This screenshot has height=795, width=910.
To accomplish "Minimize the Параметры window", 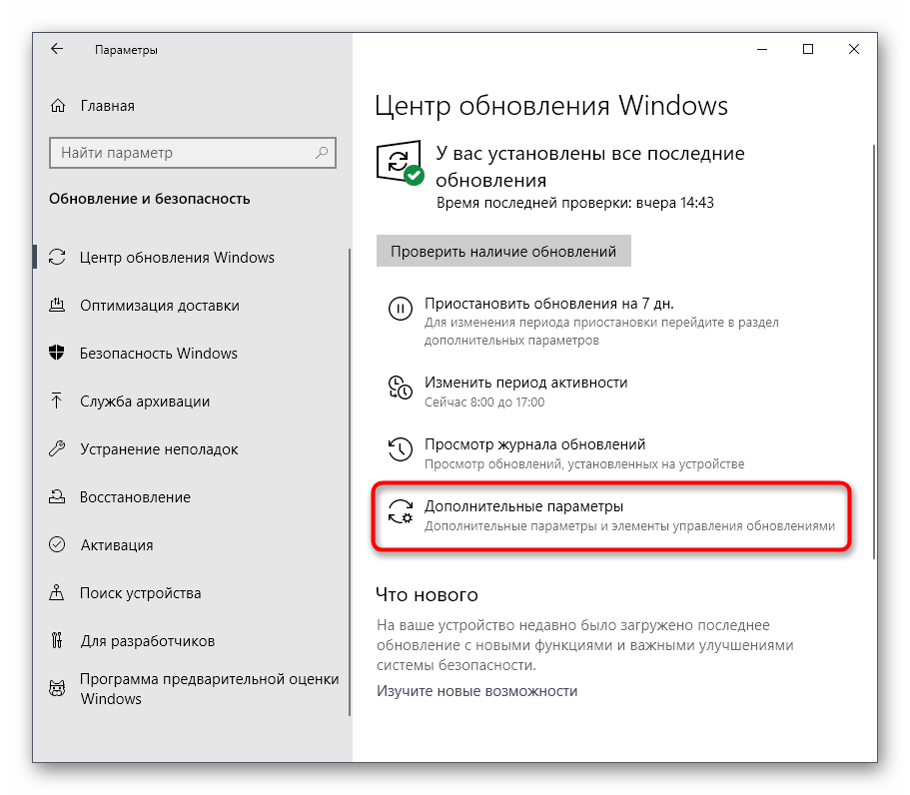I will pyautogui.click(x=762, y=49).
